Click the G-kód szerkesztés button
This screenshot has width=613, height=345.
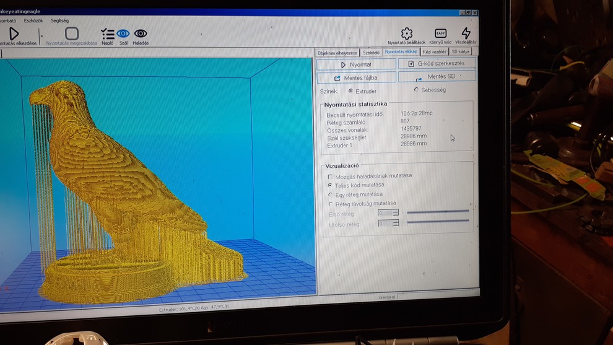coord(437,64)
